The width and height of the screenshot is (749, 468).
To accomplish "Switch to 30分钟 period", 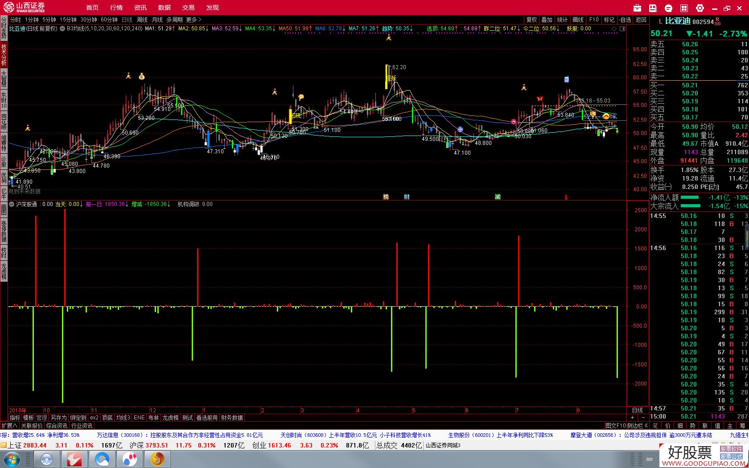I will point(89,20).
